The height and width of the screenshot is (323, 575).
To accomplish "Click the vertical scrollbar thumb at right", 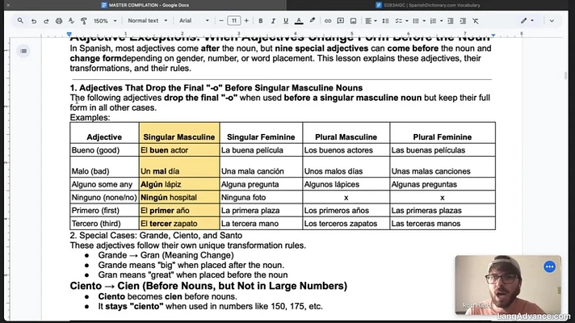I will (x=565, y=75).
